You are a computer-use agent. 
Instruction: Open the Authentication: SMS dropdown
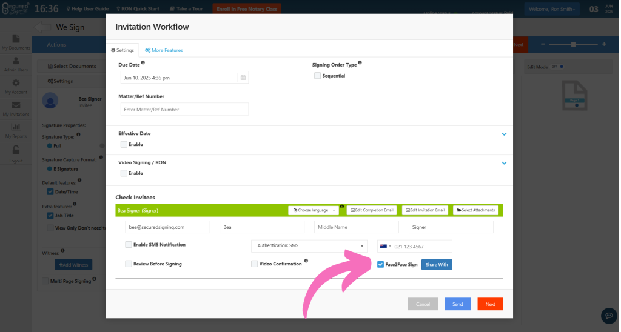click(x=309, y=246)
